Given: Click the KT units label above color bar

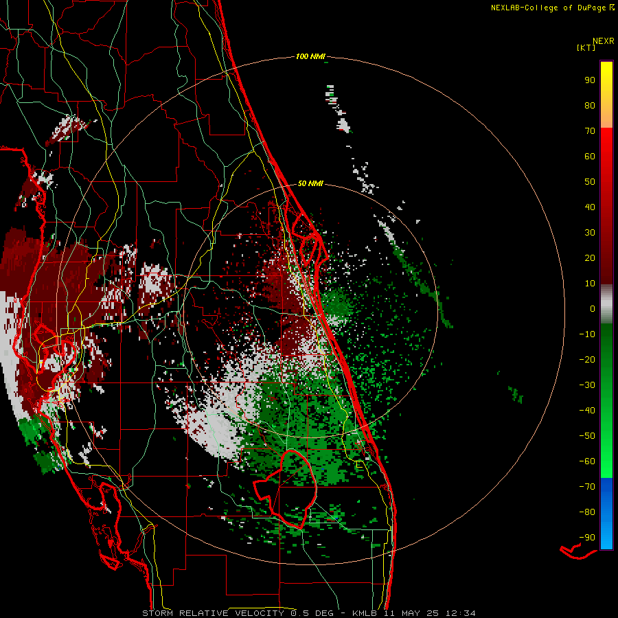Looking at the screenshot, I should pos(586,47).
